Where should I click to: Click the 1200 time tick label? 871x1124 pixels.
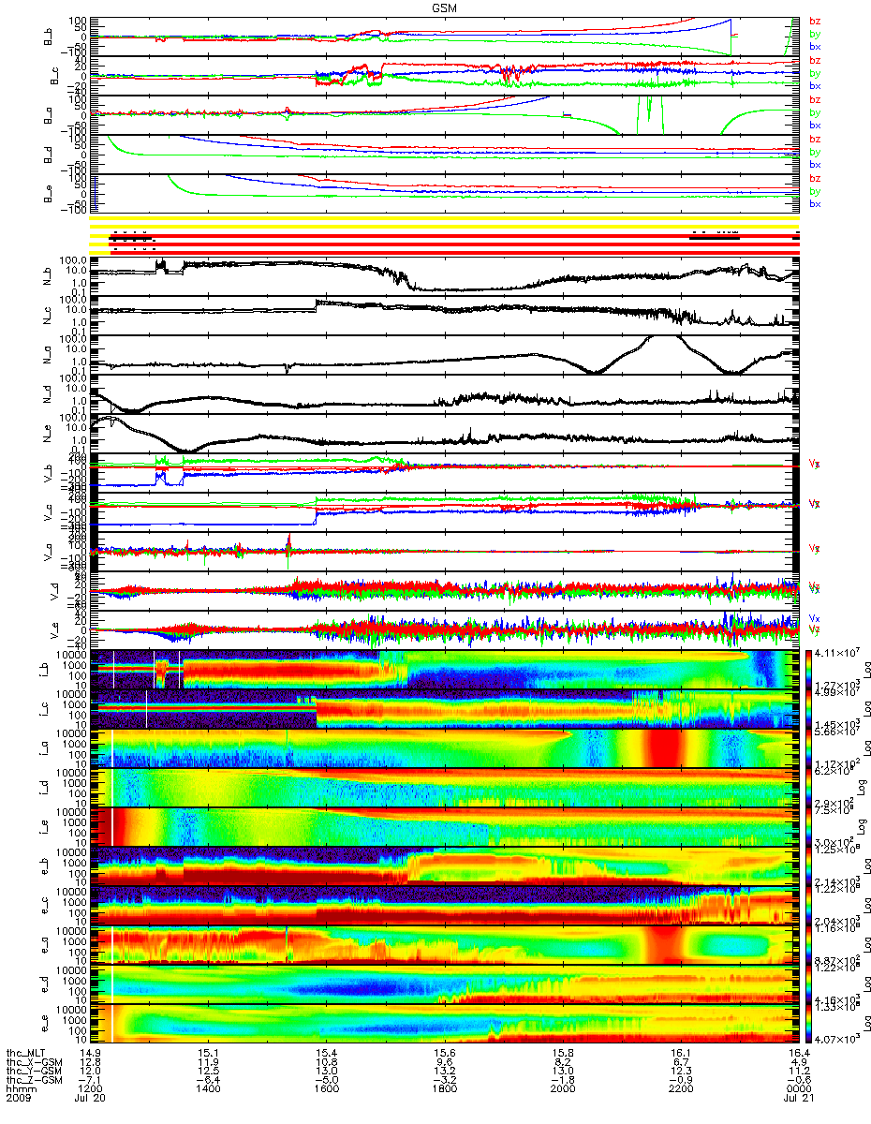(91, 1089)
